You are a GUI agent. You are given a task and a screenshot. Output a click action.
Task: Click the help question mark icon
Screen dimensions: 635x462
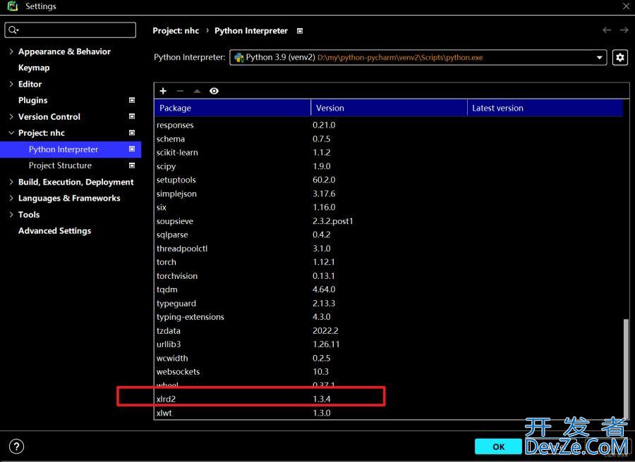16,447
